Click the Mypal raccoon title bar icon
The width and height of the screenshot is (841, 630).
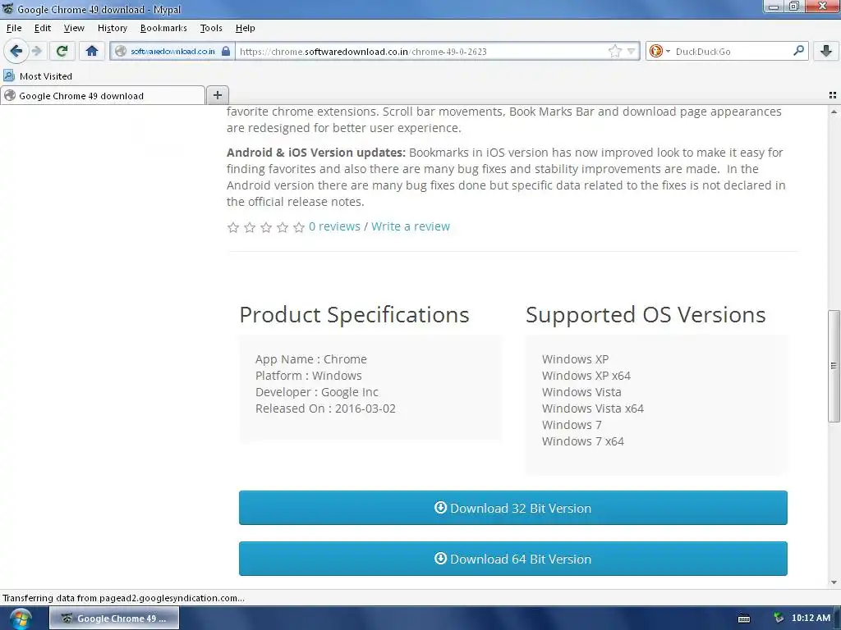(8, 8)
